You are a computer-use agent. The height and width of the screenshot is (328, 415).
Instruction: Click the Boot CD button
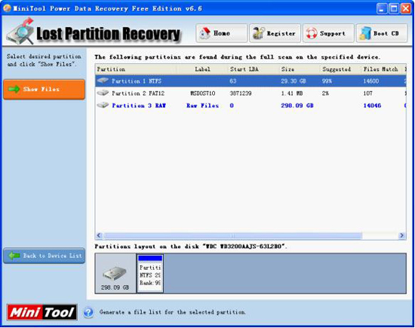coord(382,33)
